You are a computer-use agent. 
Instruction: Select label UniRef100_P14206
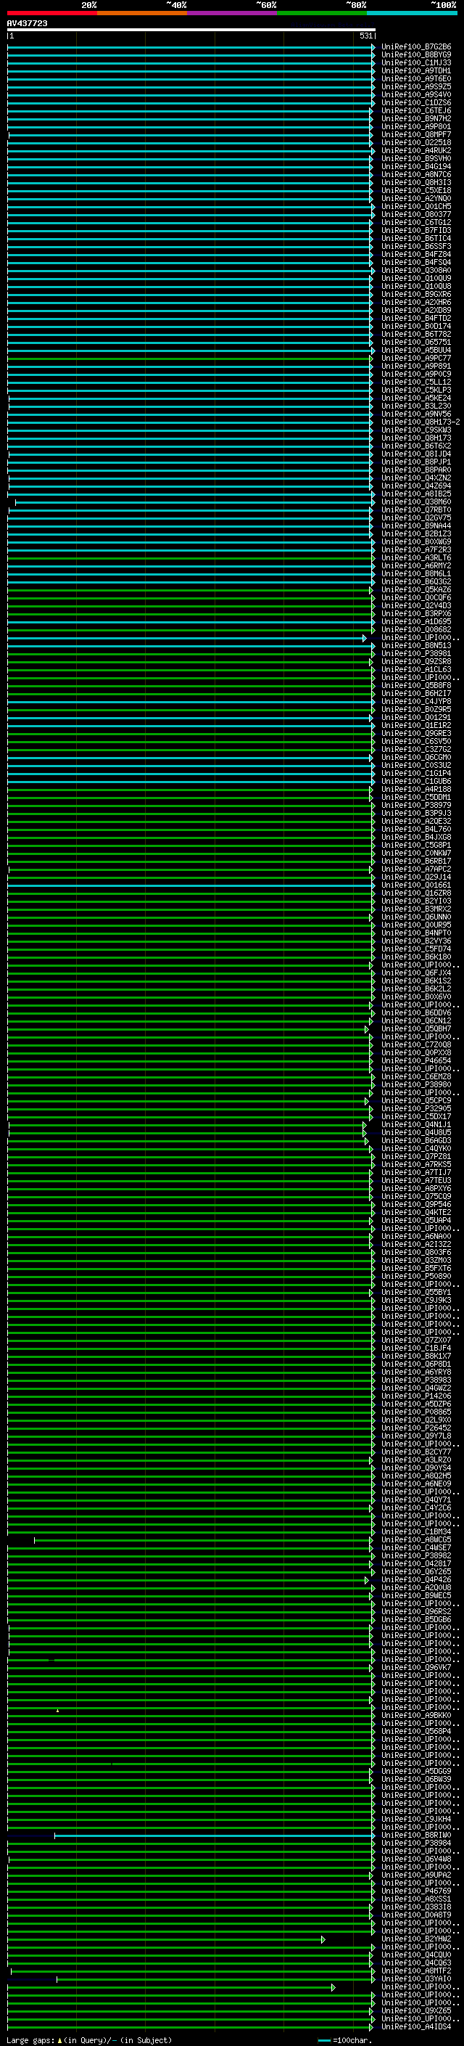pos(415,1396)
